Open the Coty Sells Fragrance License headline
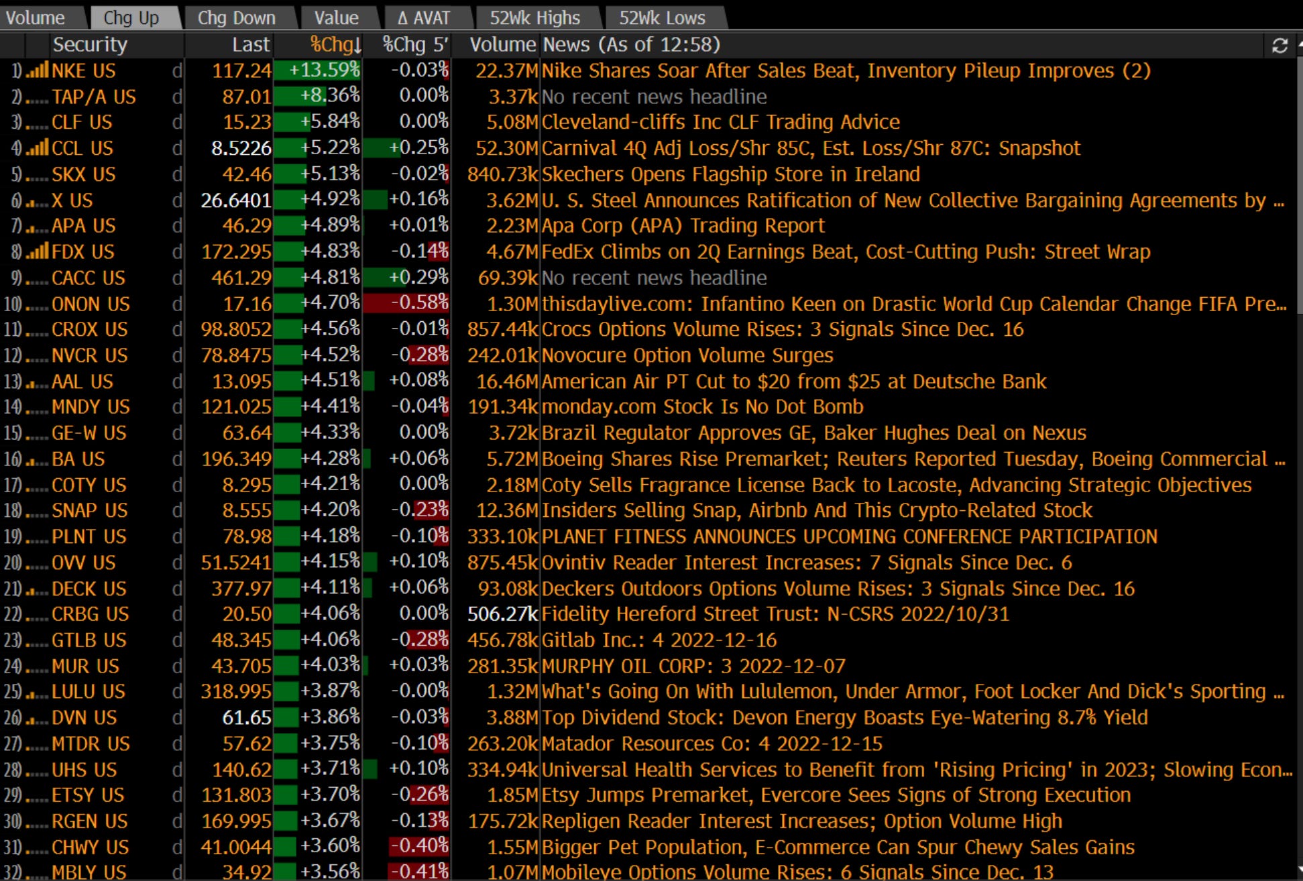The height and width of the screenshot is (881, 1303). [x=897, y=485]
